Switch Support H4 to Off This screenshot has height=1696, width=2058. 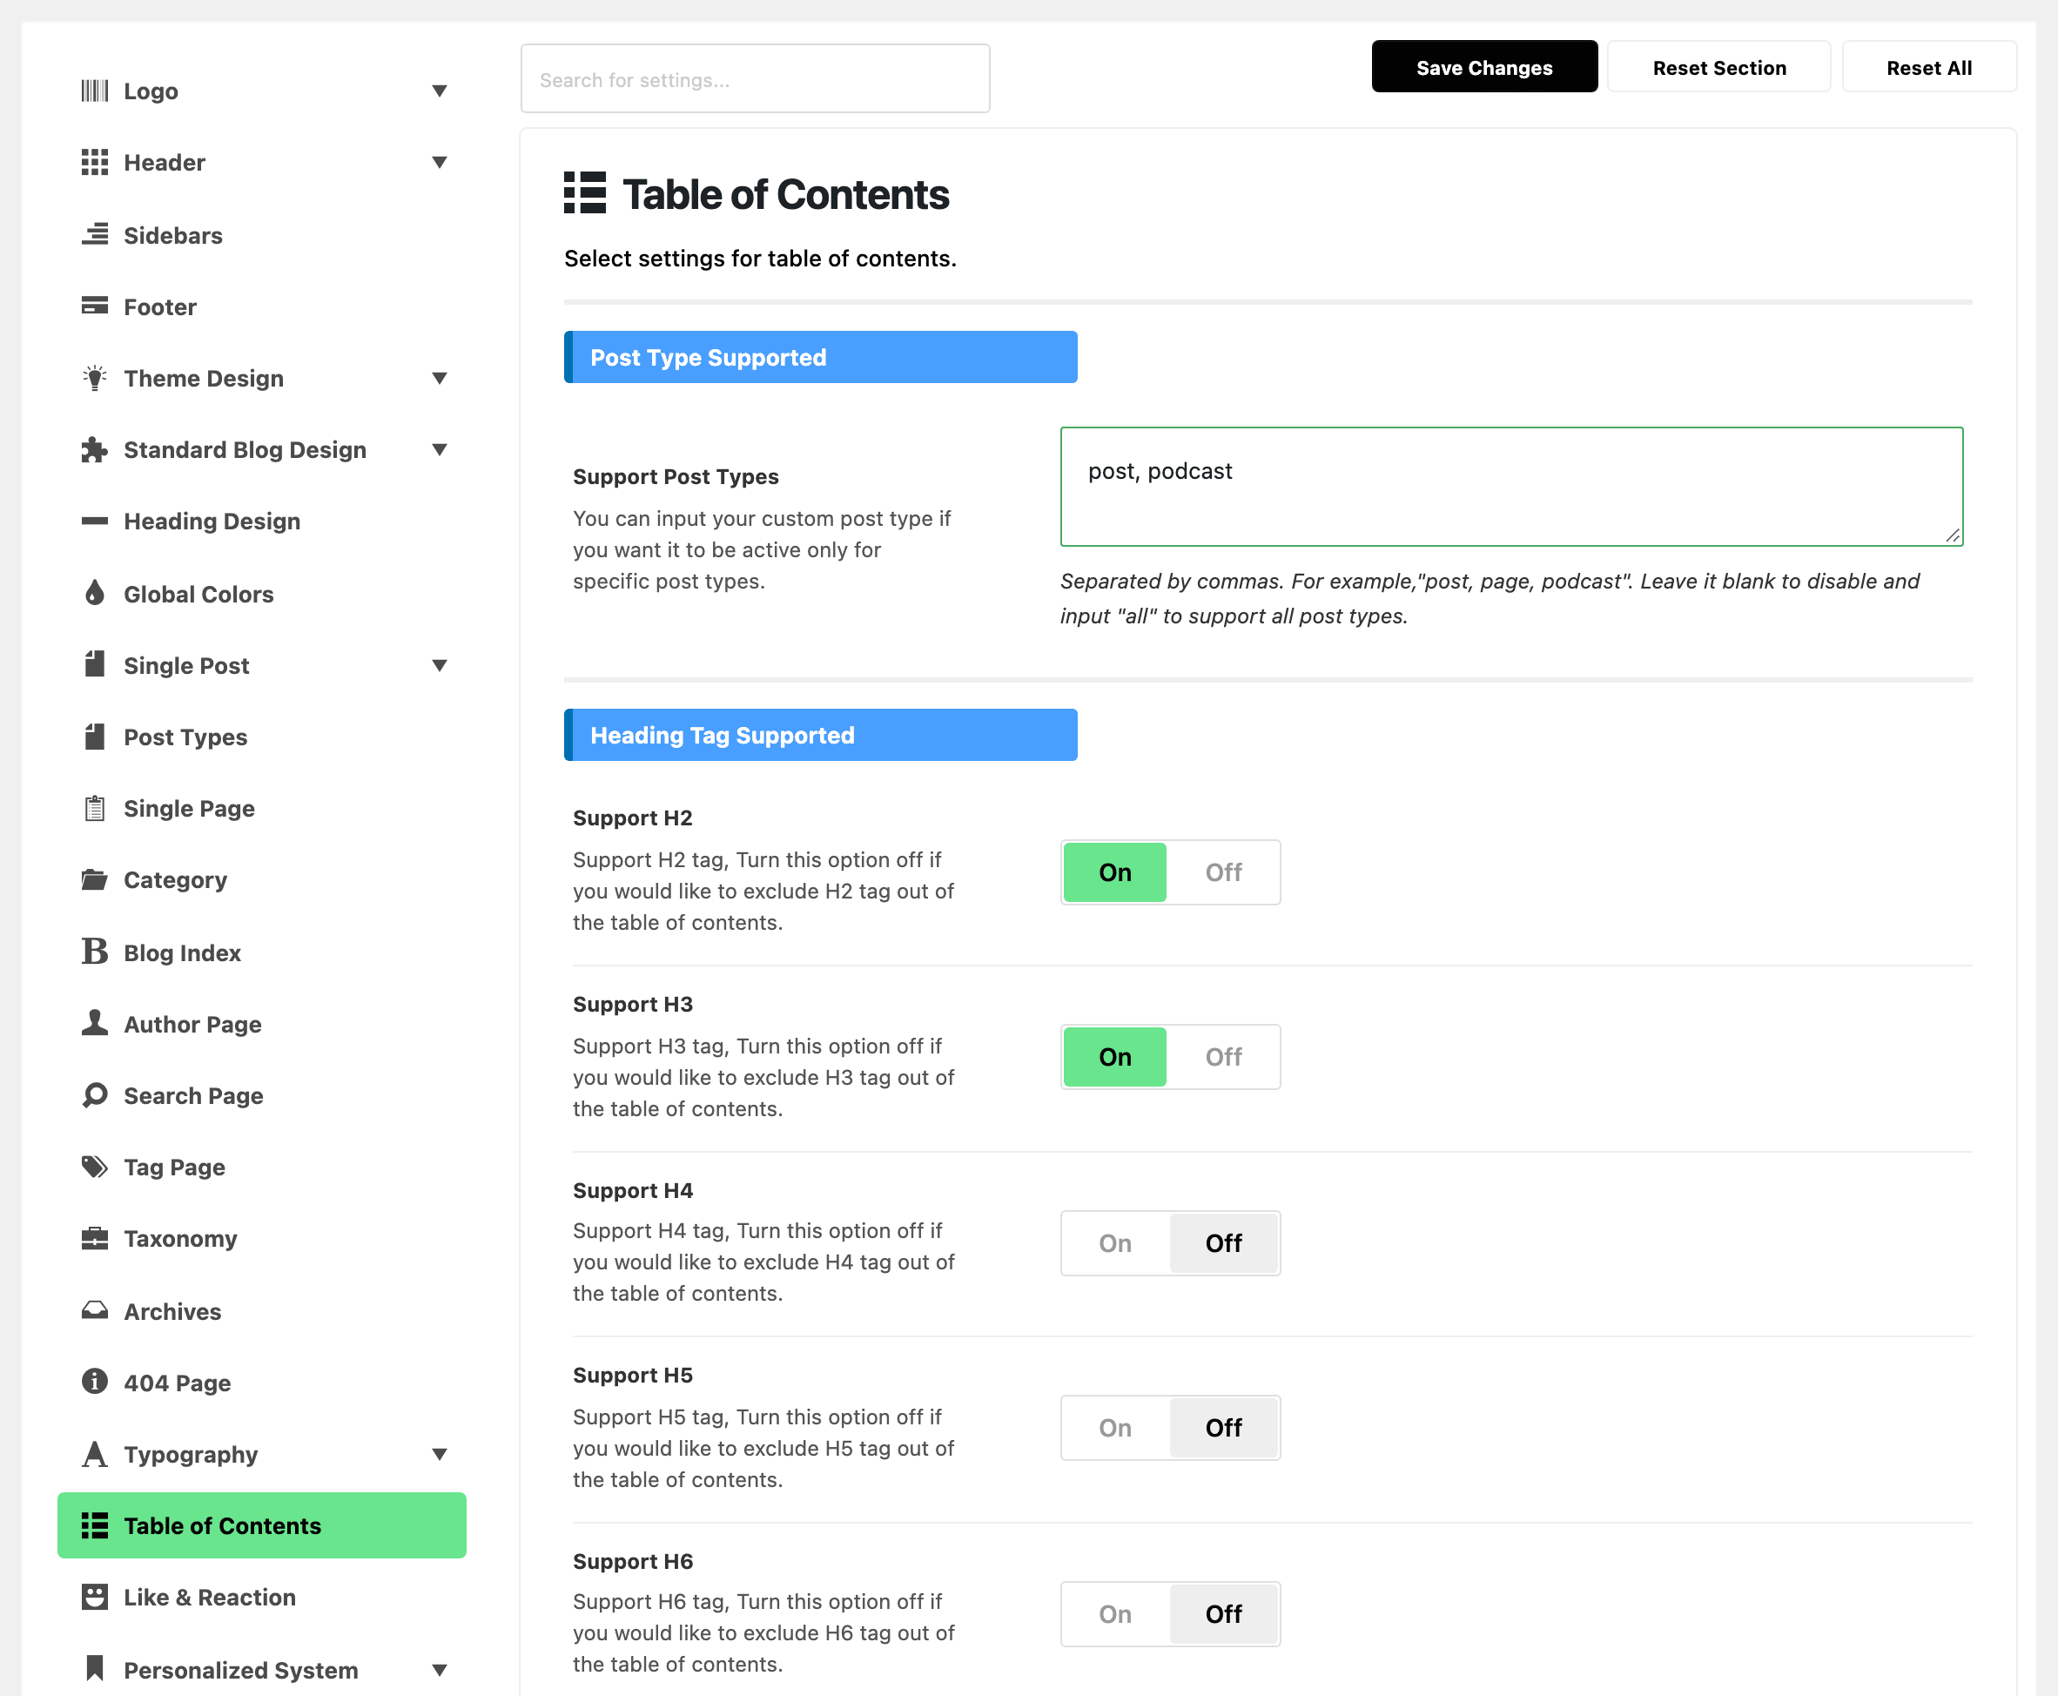click(x=1223, y=1243)
